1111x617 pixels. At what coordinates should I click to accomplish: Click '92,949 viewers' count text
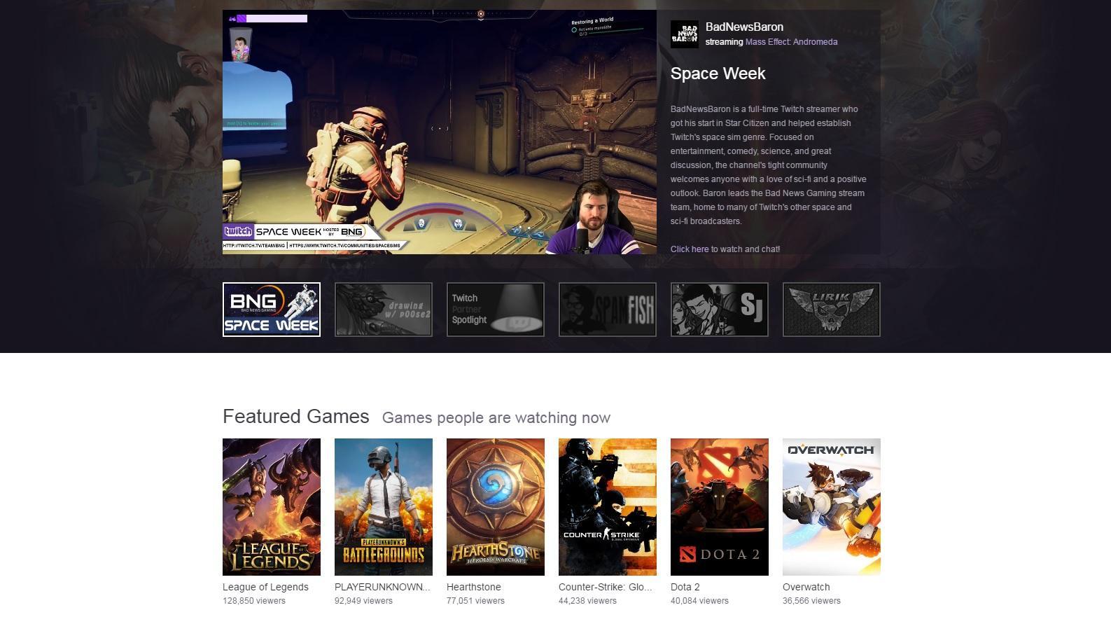pyautogui.click(x=363, y=601)
